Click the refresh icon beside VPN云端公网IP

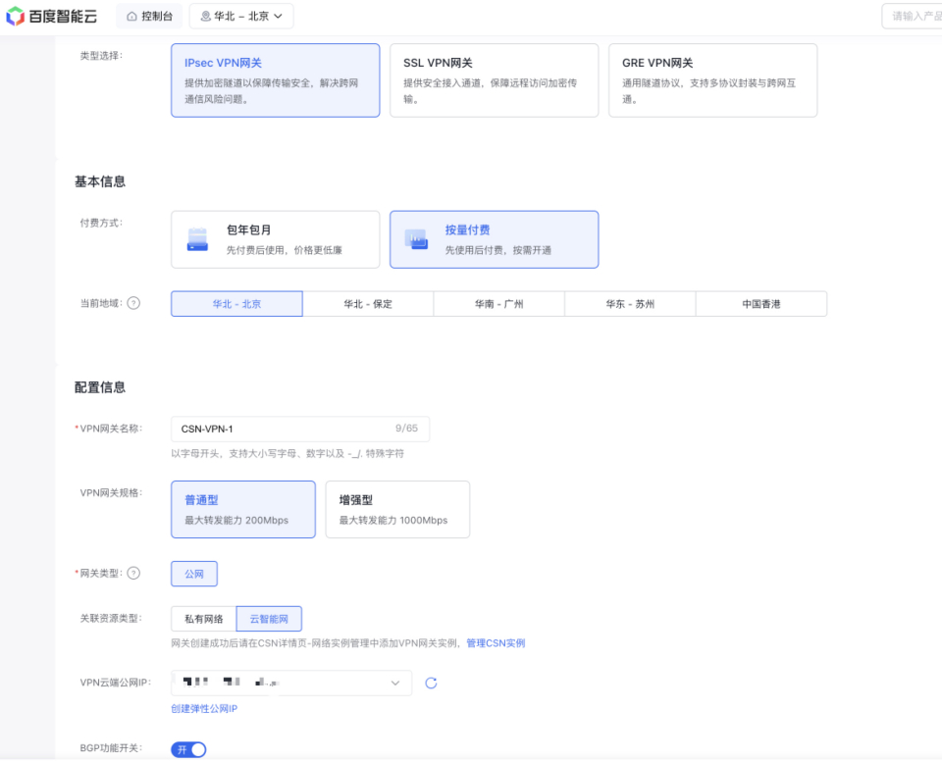coord(431,683)
